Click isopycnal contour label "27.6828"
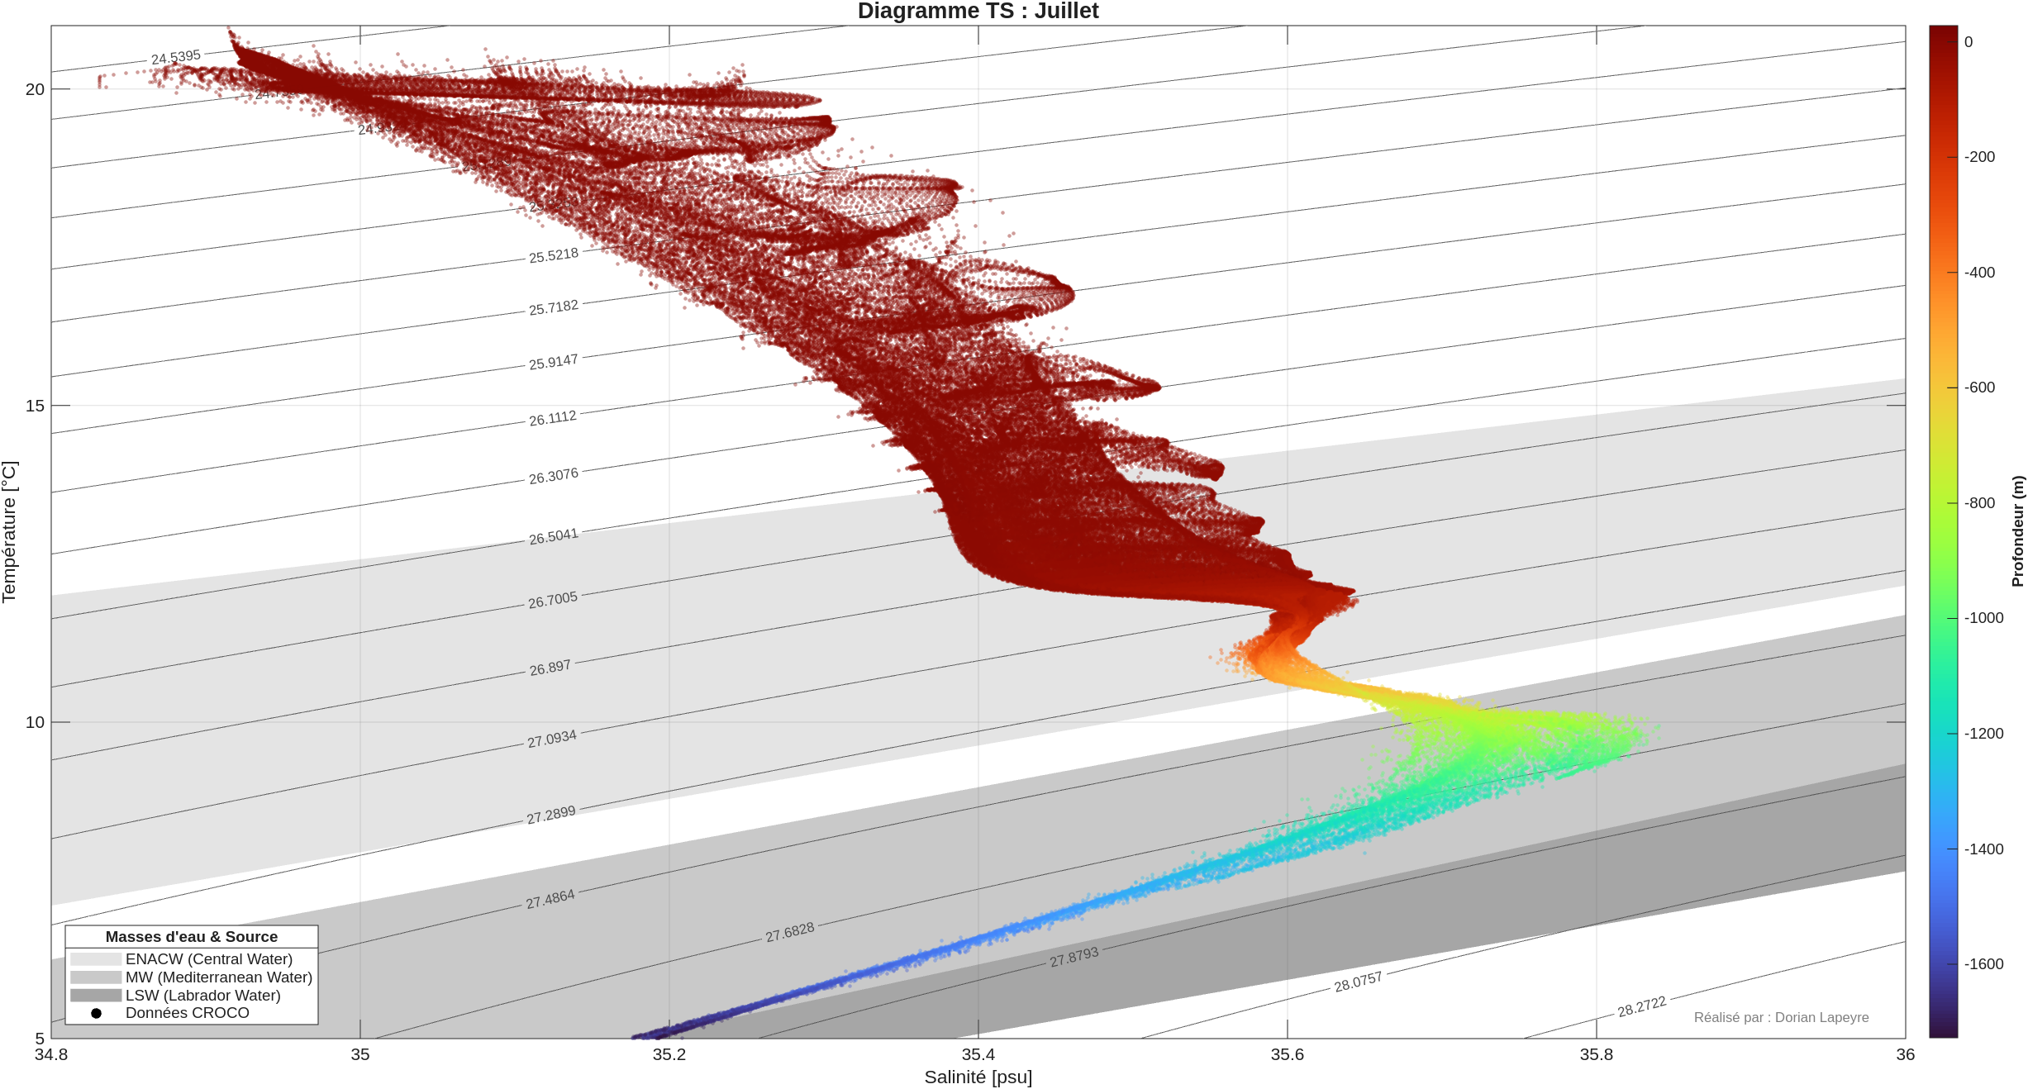 coord(790,932)
